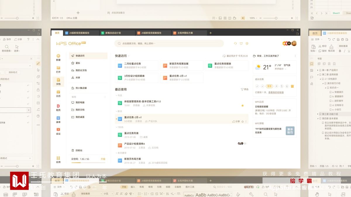Click growth task circle number 5

coord(282,86)
